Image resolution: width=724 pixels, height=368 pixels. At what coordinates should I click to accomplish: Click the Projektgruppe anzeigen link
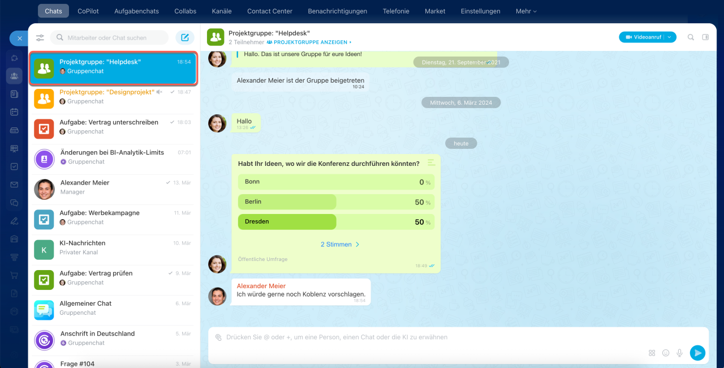309,42
